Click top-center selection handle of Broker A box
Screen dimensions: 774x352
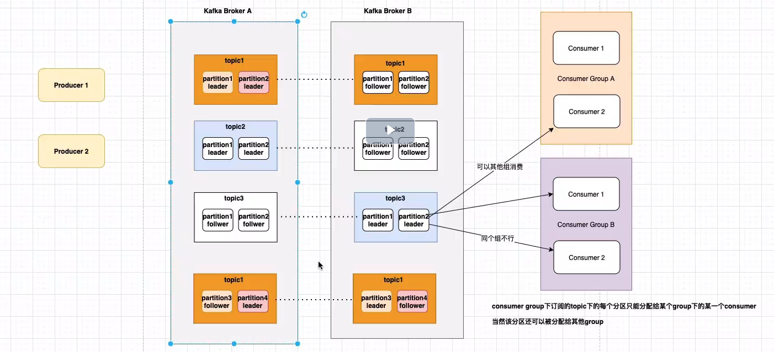[x=234, y=21]
